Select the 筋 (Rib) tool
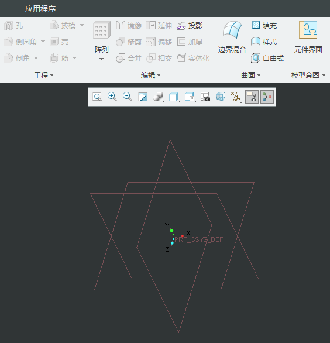Image resolution: width=330 pixels, height=343 pixels. point(59,58)
